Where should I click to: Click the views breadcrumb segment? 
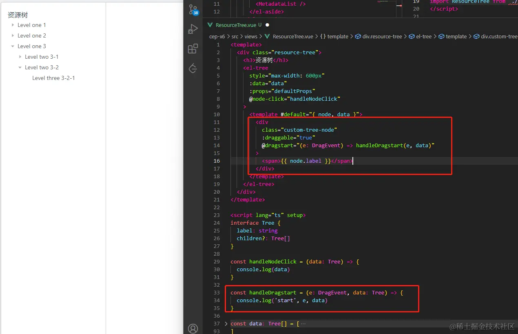pos(251,36)
